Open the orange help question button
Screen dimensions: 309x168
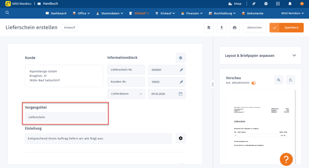click(286, 159)
